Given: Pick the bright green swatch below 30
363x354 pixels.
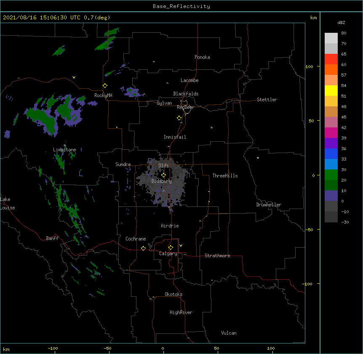Looking at the screenshot, I should pyautogui.click(x=331, y=175).
